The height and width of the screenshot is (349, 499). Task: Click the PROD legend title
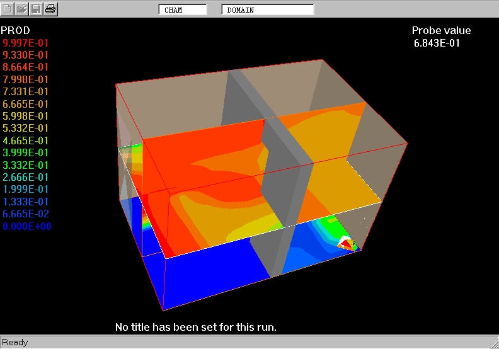click(x=15, y=30)
